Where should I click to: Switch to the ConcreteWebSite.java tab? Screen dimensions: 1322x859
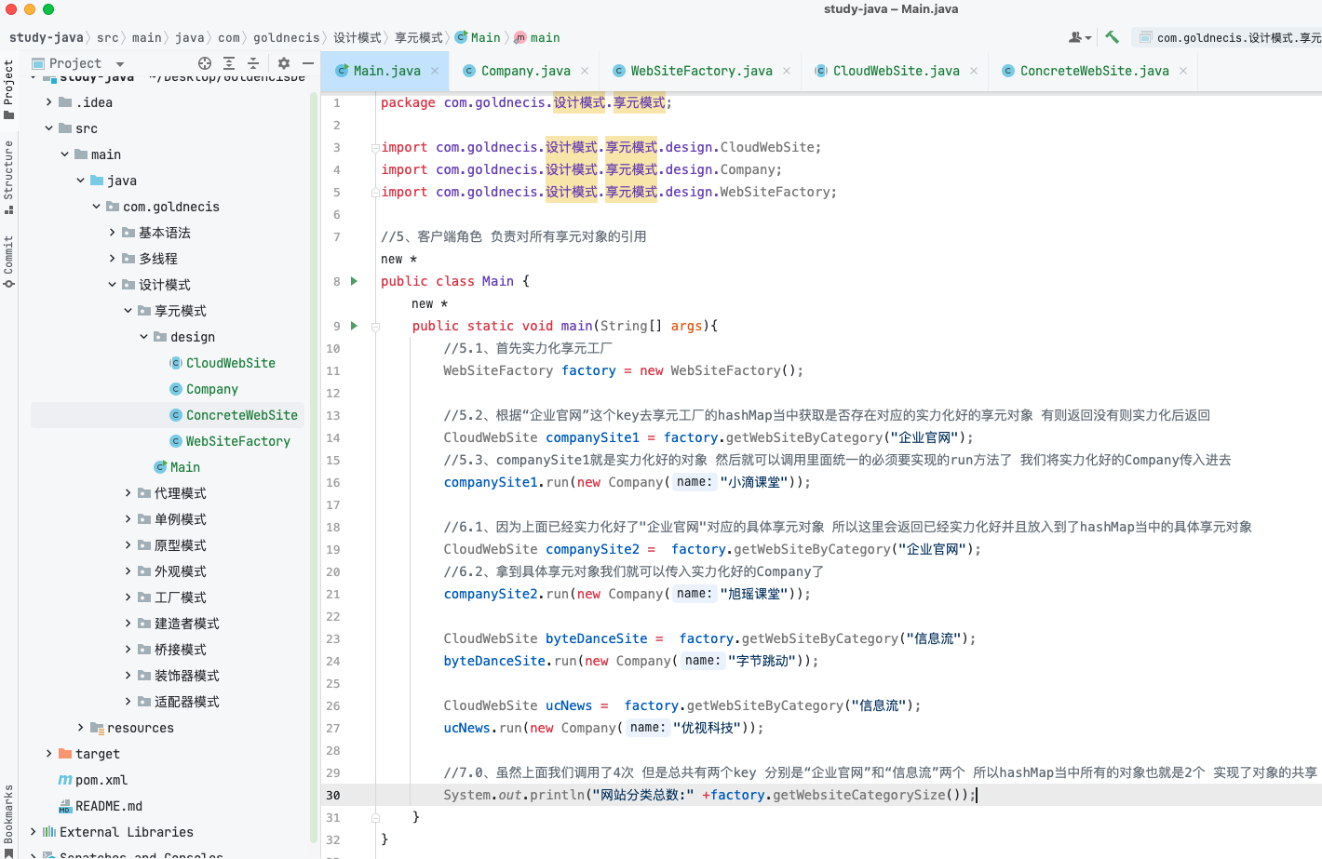(1094, 71)
